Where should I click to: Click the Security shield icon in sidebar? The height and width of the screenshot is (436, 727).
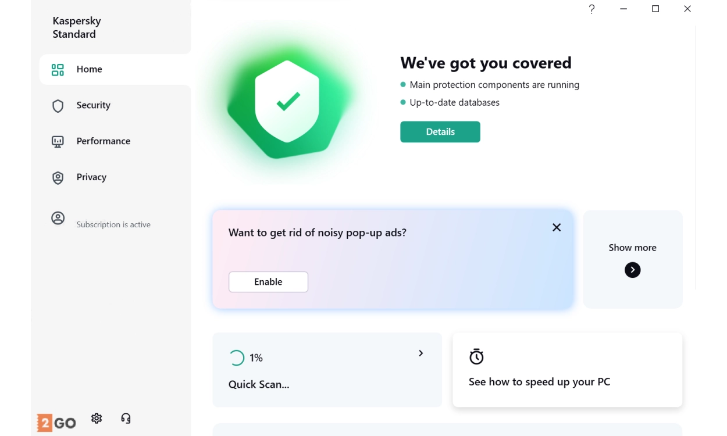[x=58, y=106]
